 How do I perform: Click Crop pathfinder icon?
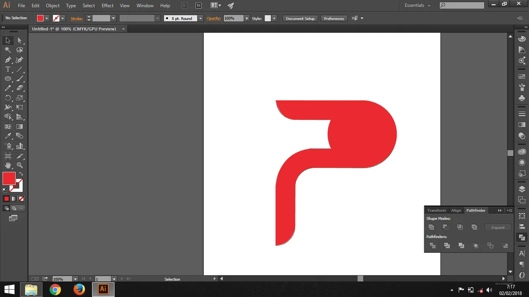click(476, 245)
